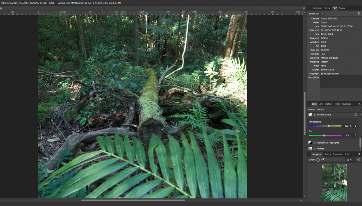Click the 'Manual exposure' program value
362x206 pixels.
tap(329, 58)
